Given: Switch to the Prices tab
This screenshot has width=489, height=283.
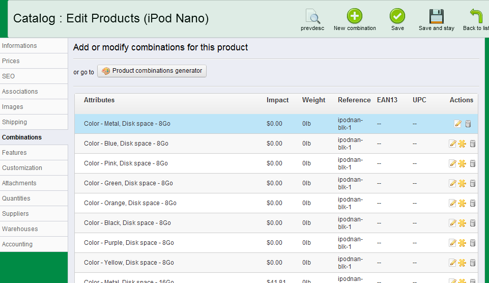Looking at the screenshot, I should point(11,61).
